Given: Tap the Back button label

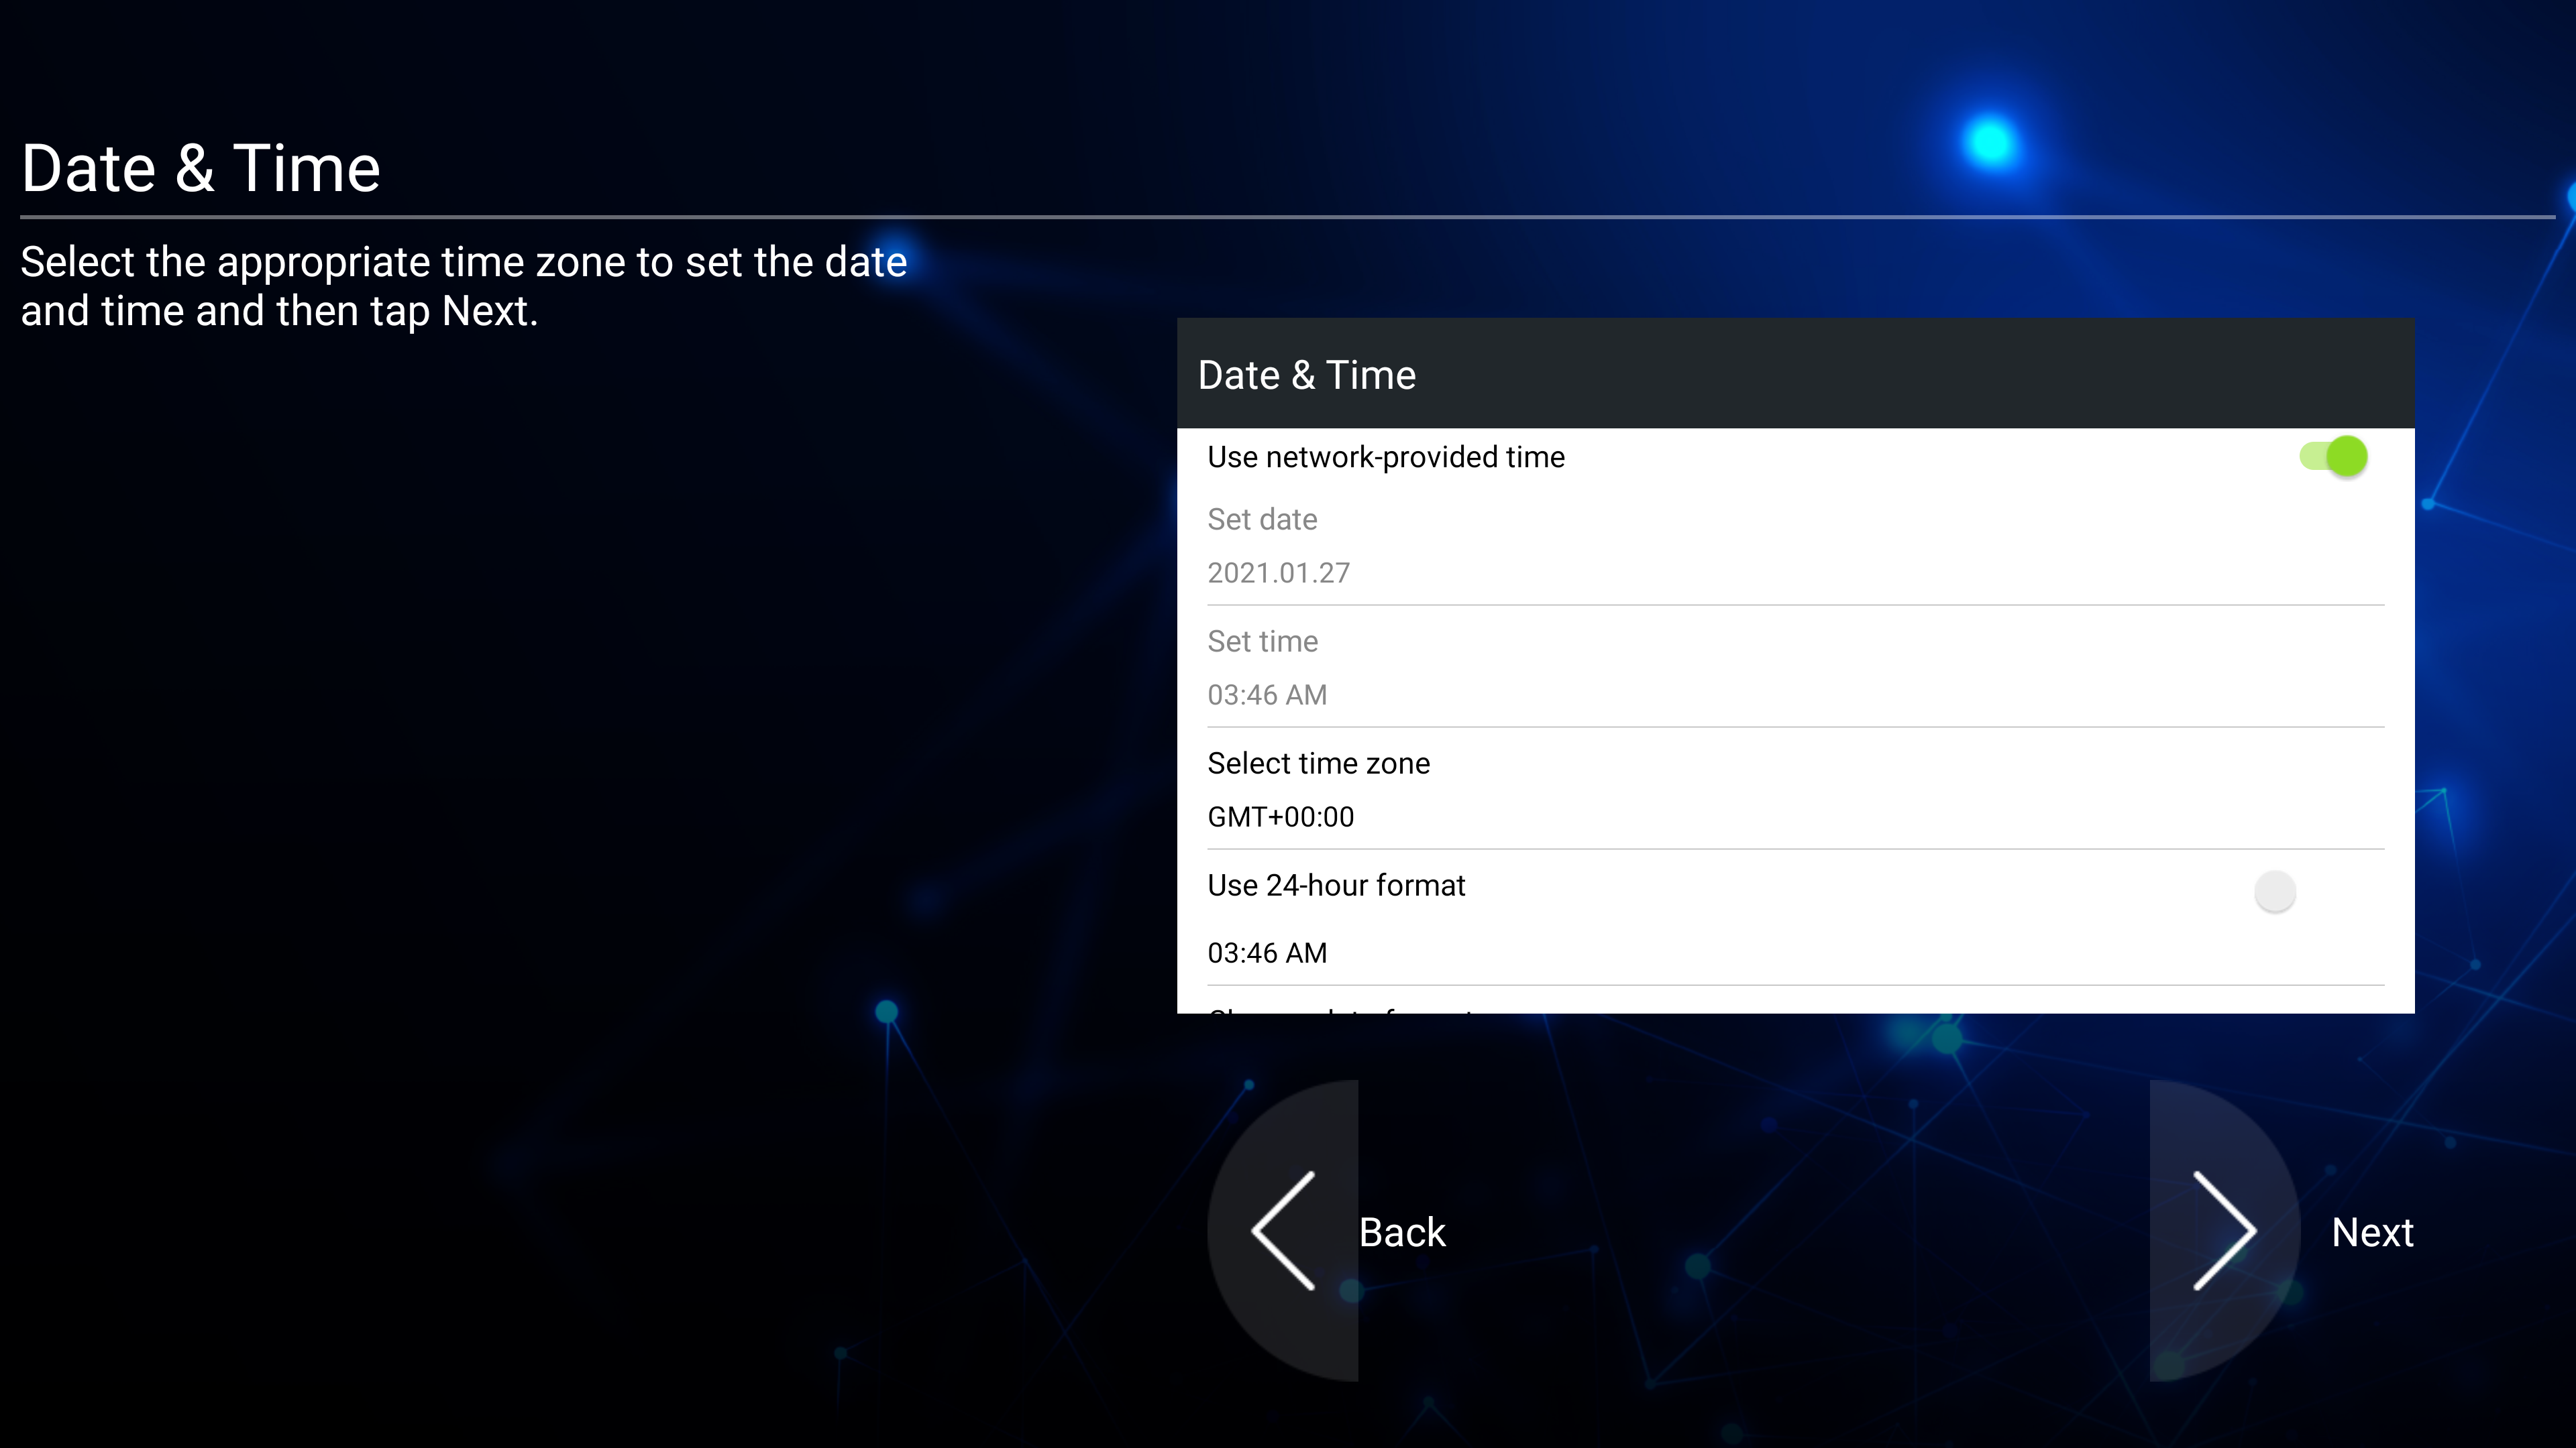Looking at the screenshot, I should (x=1402, y=1232).
